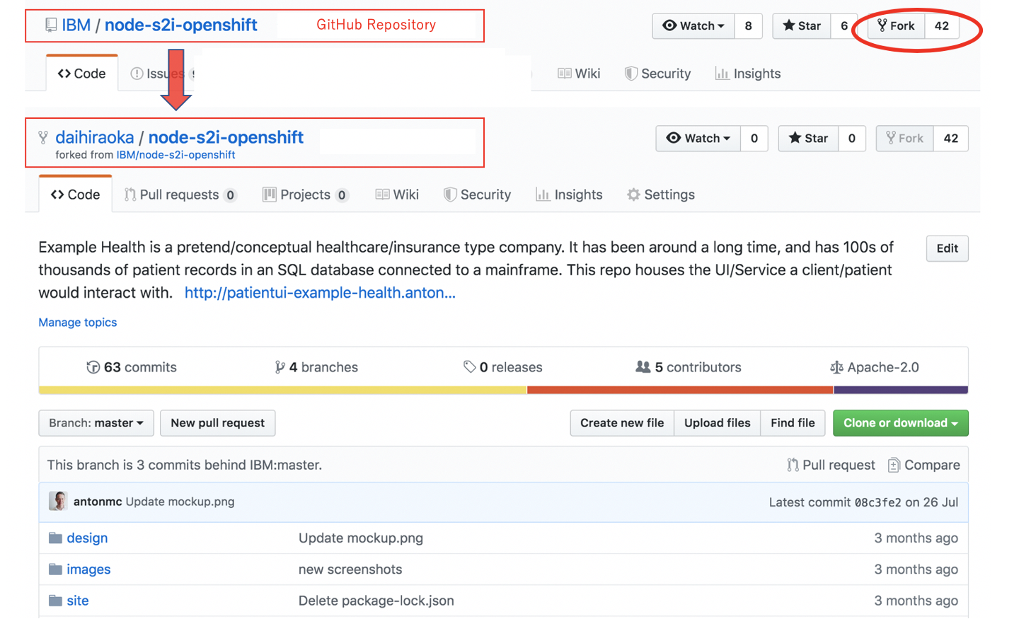Open Apache-2.0 license link
Screen dimensions: 1019x631
click(x=875, y=367)
